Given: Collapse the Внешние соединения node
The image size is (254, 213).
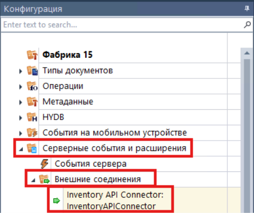Looking at the screenshot, I should 33,180.
